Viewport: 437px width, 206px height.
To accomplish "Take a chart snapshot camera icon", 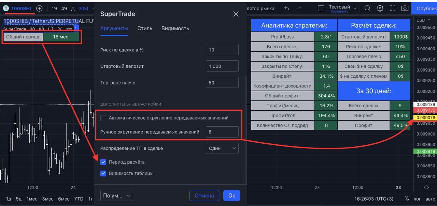I will (x=405, y=9).
